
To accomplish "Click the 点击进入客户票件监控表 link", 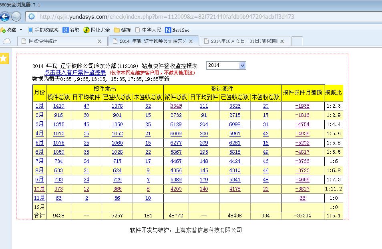I will pos(75,72).
